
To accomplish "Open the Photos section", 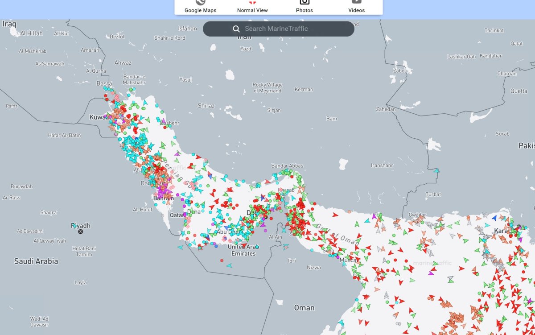I will click(x=305, y=6).
